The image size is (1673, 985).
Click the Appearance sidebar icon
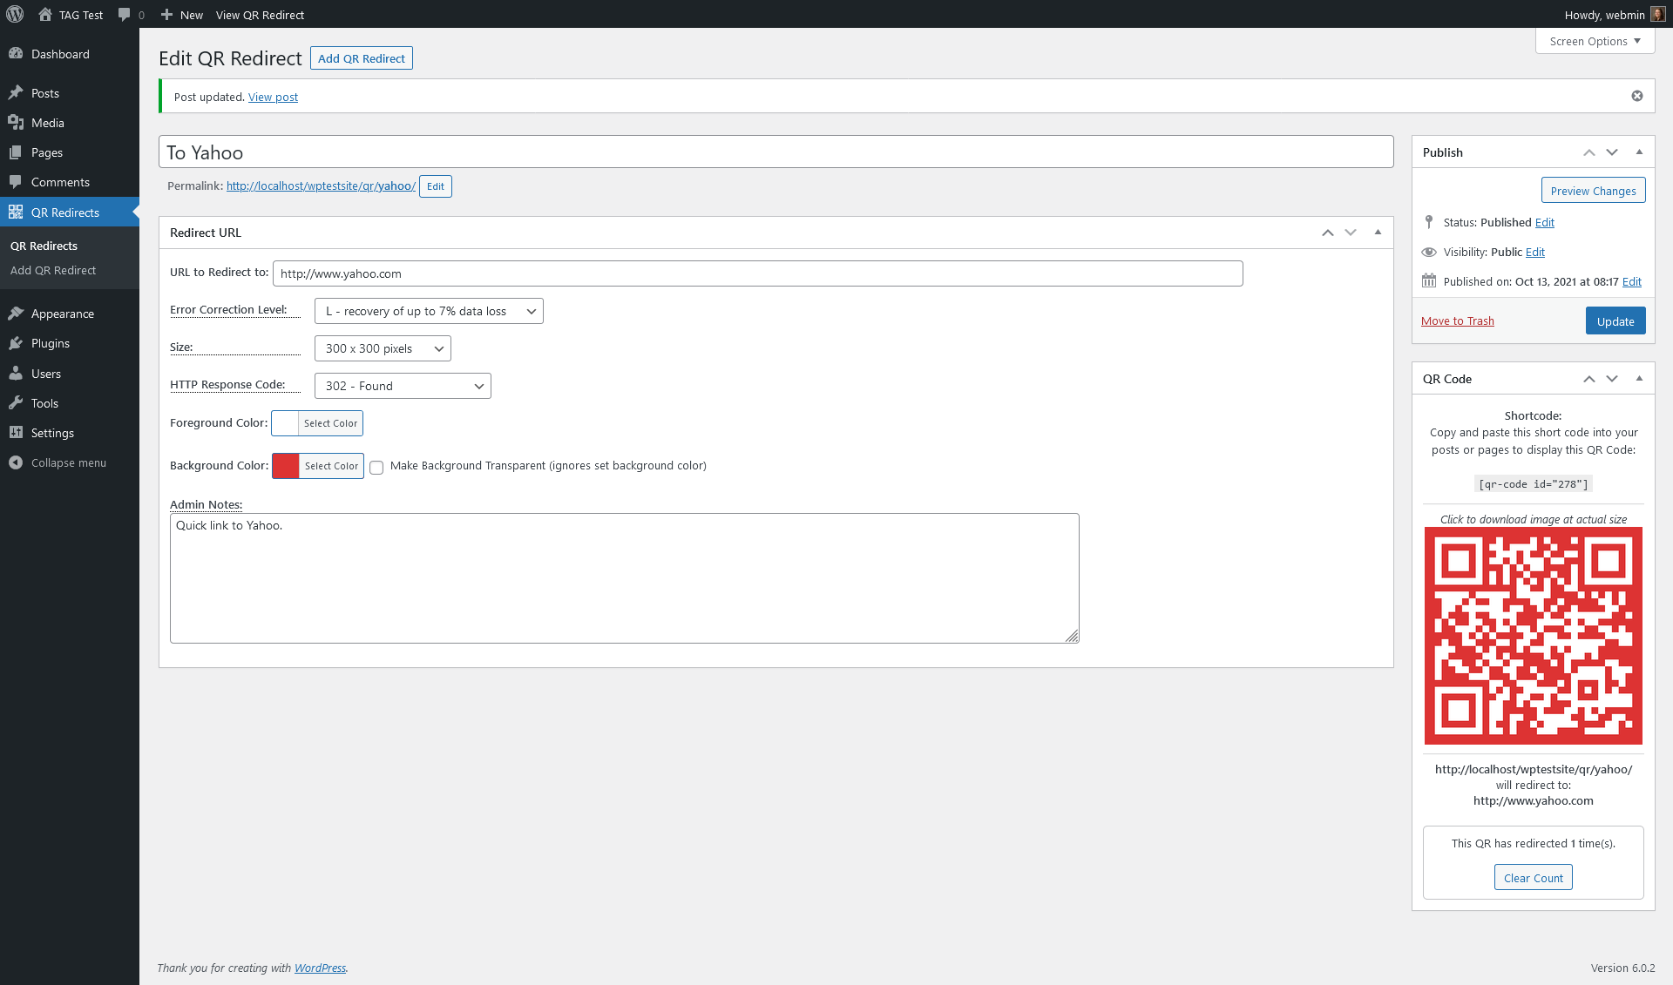(17, 313)
